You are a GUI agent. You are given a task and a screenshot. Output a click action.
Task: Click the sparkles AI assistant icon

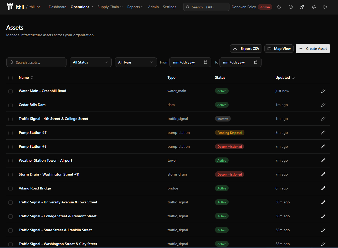[302, 7]
